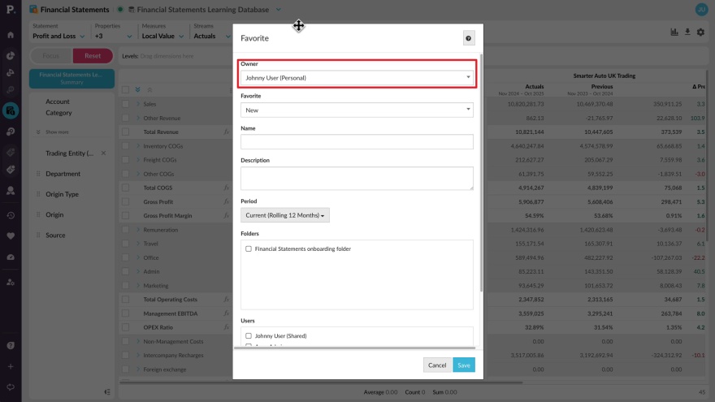Open the Period Current (Rolling 12 Months) dropdown
Image resolution: width=715 pixels, height=402 pixels.
click(285, 215)
